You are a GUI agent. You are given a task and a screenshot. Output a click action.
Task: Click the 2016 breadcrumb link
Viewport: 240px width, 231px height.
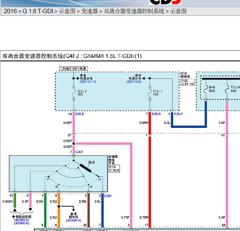(x=10, y=11)
